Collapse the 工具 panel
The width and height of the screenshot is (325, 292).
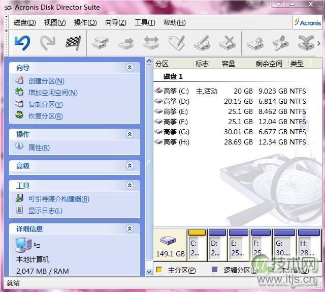pyautogui.click(x=130, y=185)
